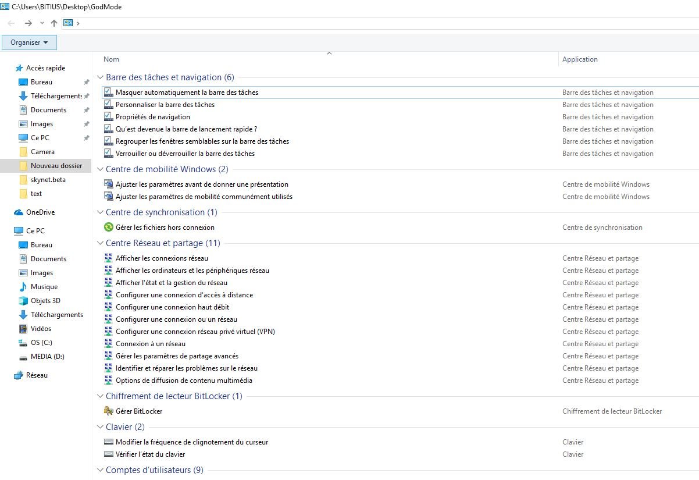This screenshot has height=480, width=699.
Task: Open Masquer automatiquement la barre des tâches
Action: (187, 93)
